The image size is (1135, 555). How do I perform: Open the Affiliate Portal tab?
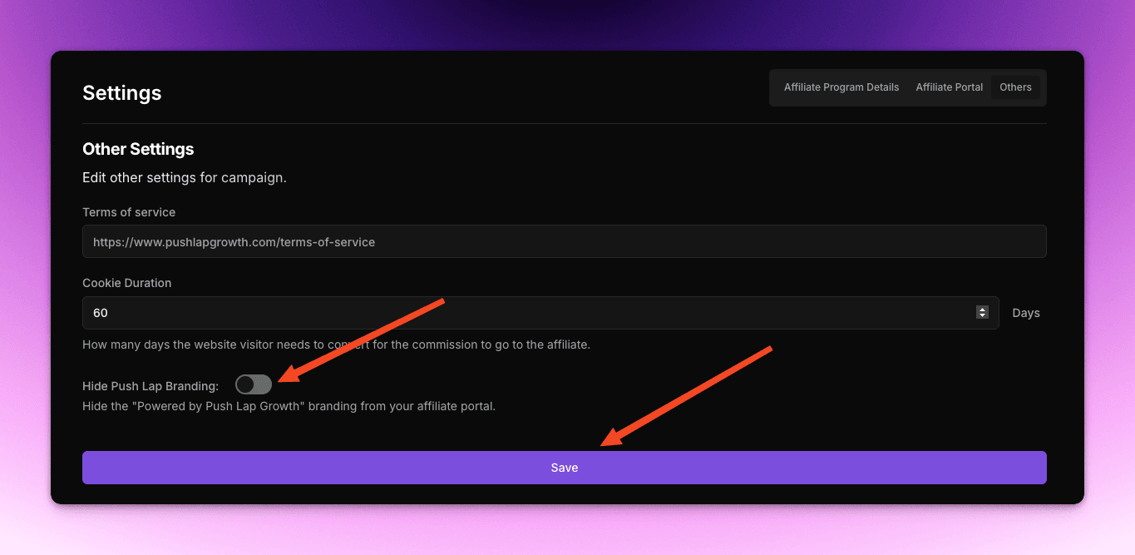coord(949,87)
